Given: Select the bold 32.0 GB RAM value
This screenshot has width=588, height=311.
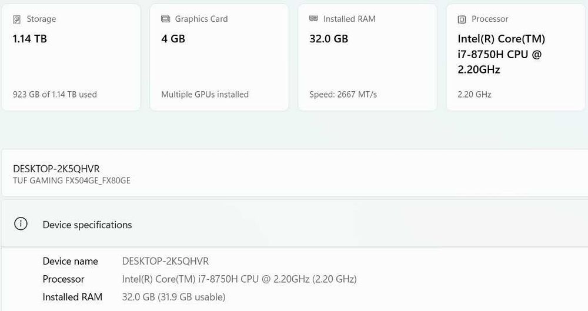Looking at the screenshot, I should click(x=329, y=39).
